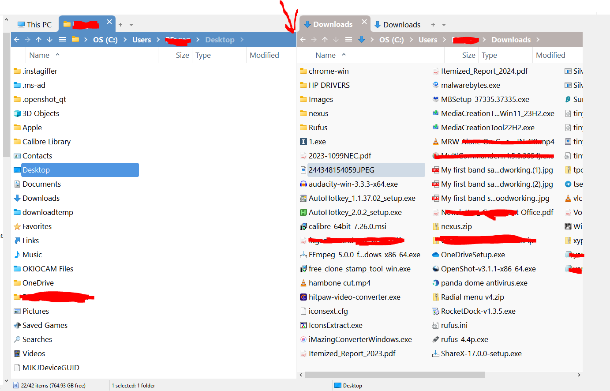Expand chevron after Desktop in breadcrumb
Image resolution: width=610 pixels, height=391 pixels.
[x=242, y=40]
